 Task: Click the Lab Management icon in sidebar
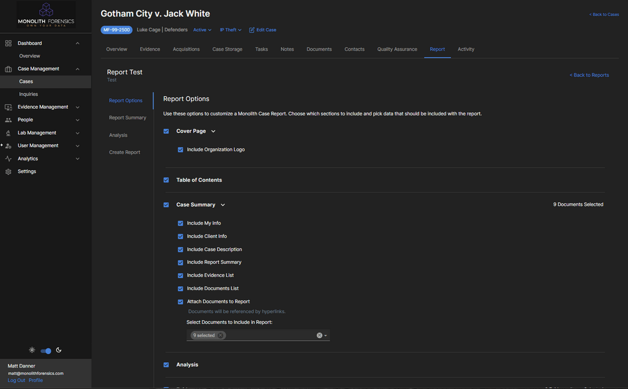tap(8, 133)
